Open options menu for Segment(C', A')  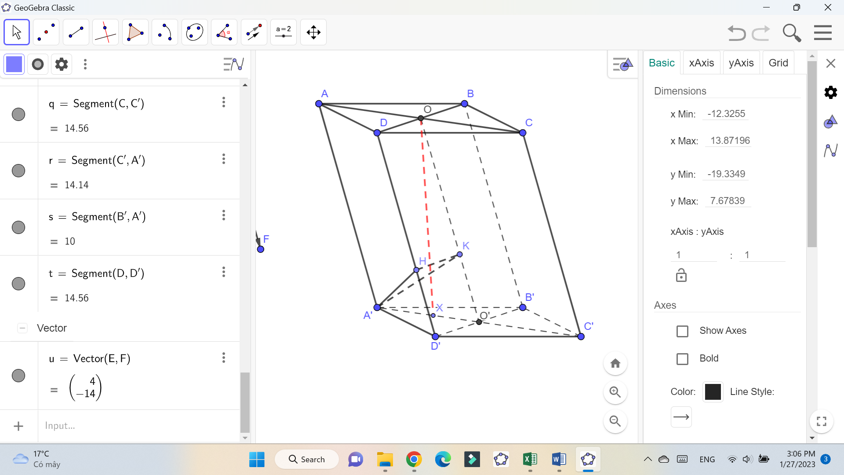(x=224, y=159)
